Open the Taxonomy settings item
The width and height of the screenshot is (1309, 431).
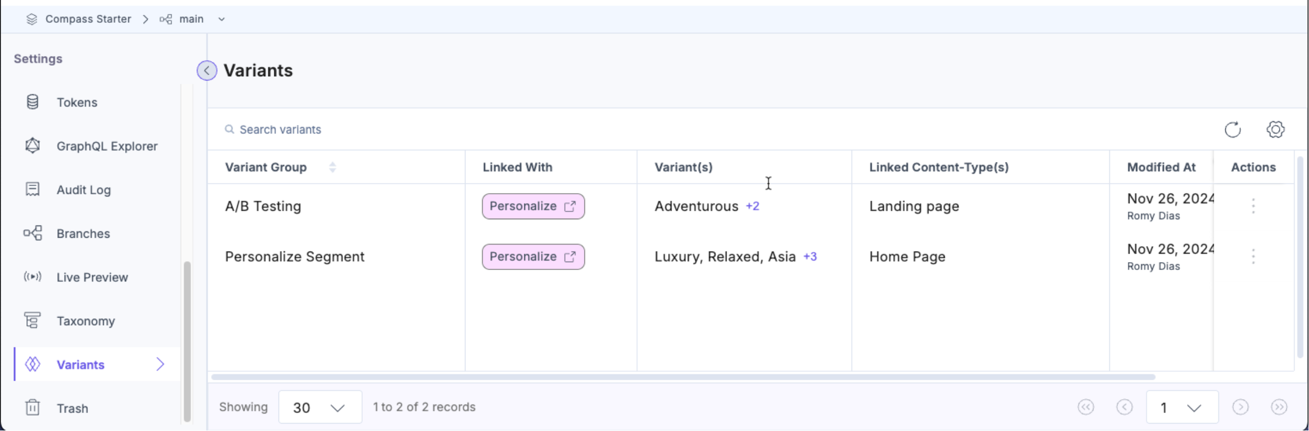click(x=86, y=321)
